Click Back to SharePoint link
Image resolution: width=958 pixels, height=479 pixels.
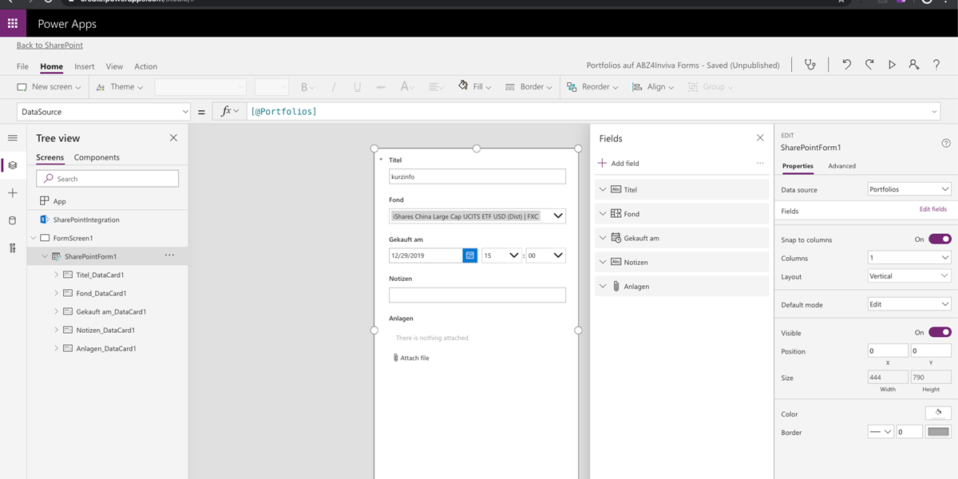49,46
